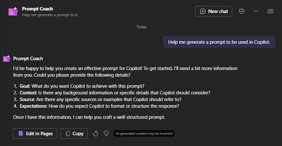
Task: Click the Prompt Coach logo in header
Action: (x=13, y=11)
